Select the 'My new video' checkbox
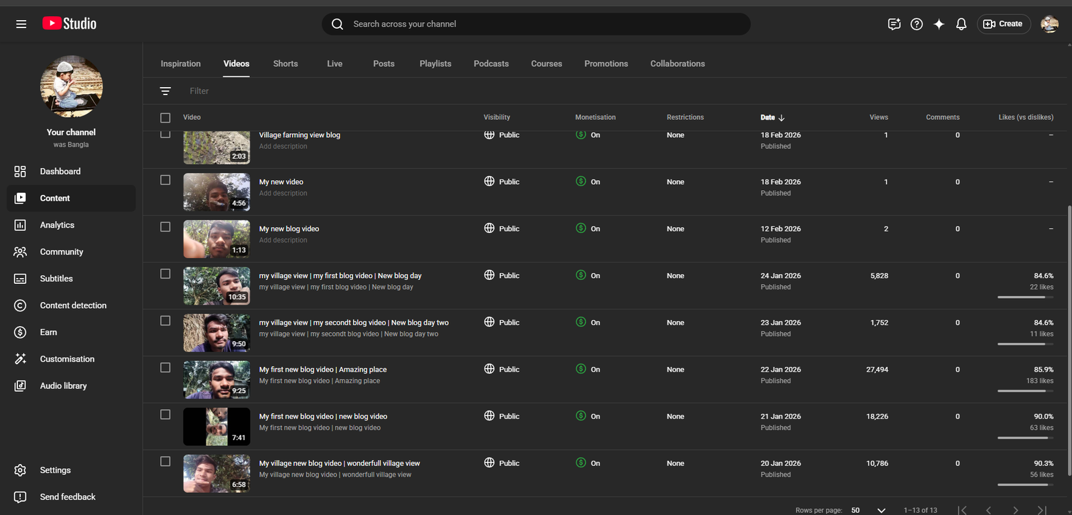Viewport: 1072px width, 515px height. (165, 180)
